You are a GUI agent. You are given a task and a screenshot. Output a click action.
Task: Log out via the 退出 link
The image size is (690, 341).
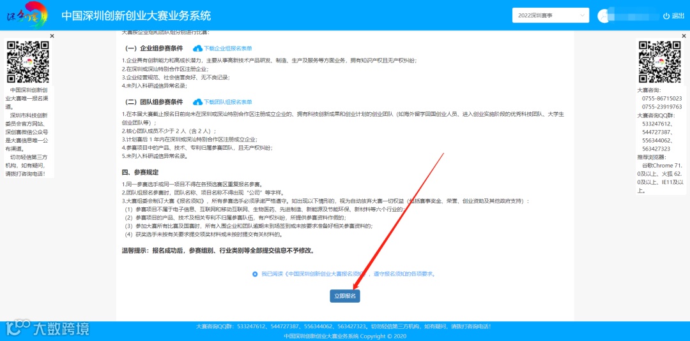[x=678, y=16]
